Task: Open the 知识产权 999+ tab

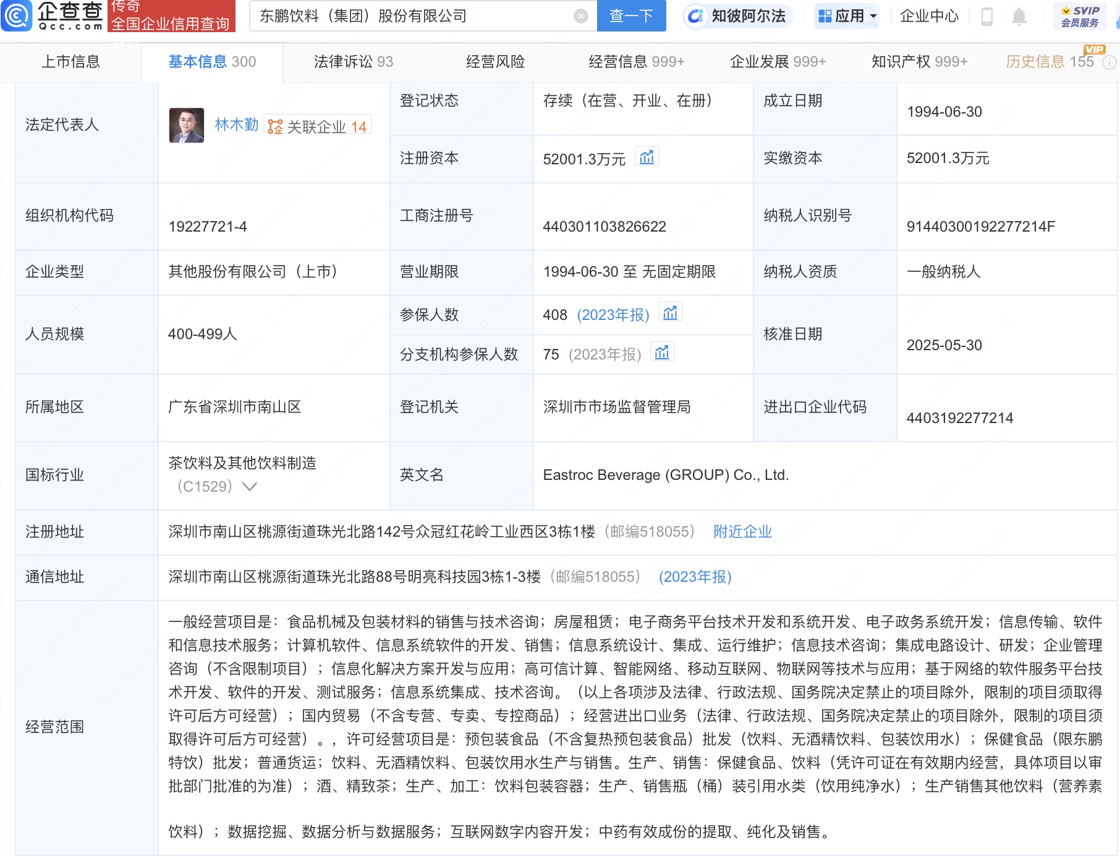Action: [x=920, y=62]
